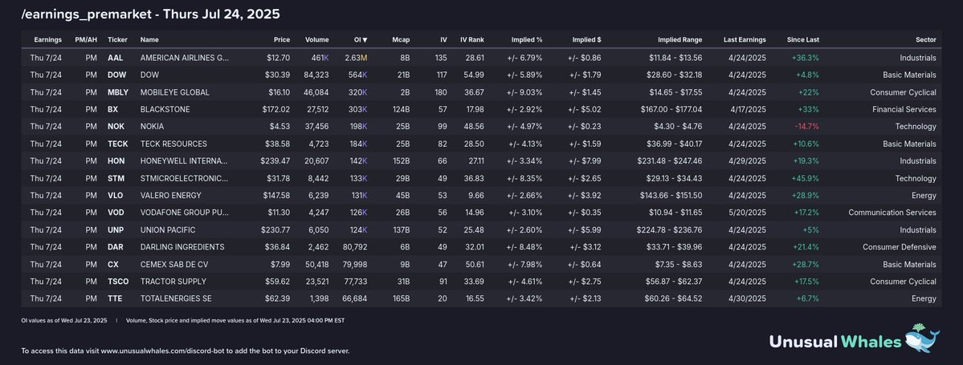This screenshot has height=365, width=963.
Task: Click the $12.70 price value
Action: click(x=278, y=59)
